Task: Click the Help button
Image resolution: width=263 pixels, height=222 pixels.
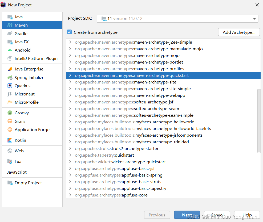Action: [x=247, y=215]
